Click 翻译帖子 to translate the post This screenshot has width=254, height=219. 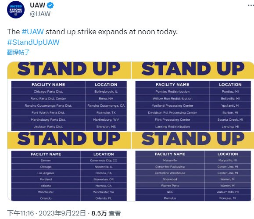[x=18, y=52]
